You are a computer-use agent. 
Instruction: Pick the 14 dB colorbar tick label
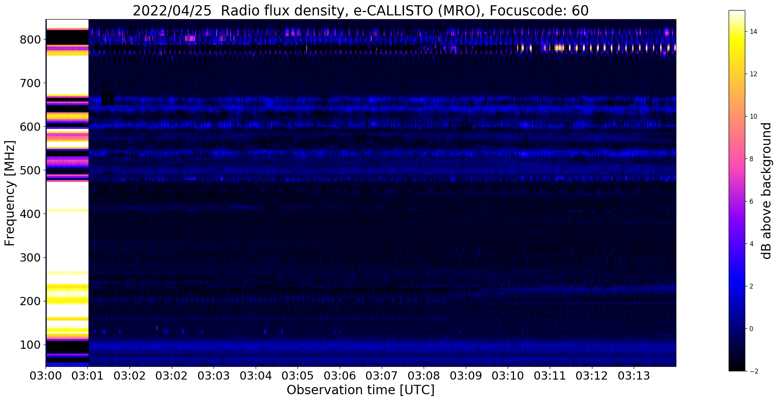[x=754, y=32]
